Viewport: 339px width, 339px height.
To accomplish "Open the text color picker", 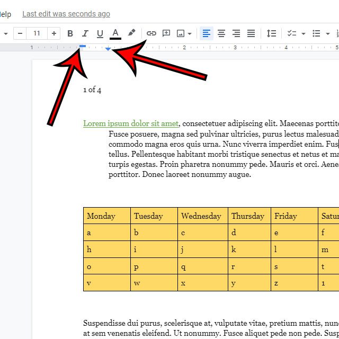I will coord(115,33).
